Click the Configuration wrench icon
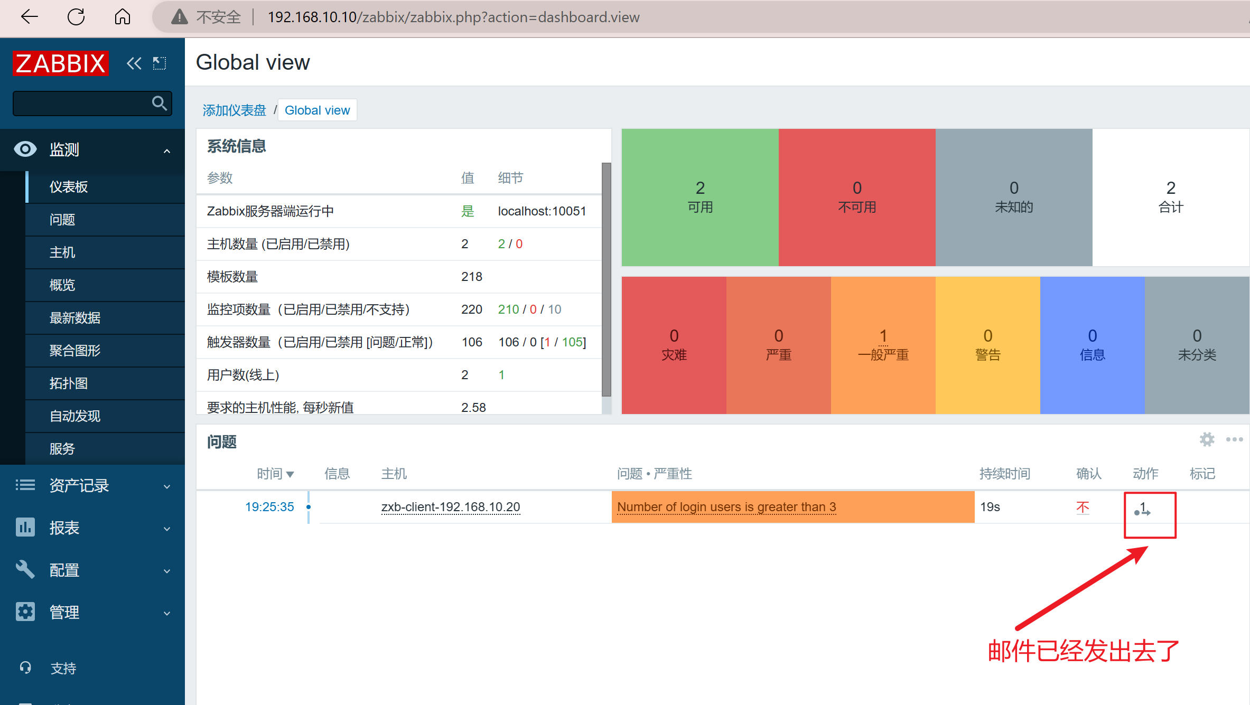Image resolution: width=1250 pixels, height=705 pixels. click(x=25, y=569)
